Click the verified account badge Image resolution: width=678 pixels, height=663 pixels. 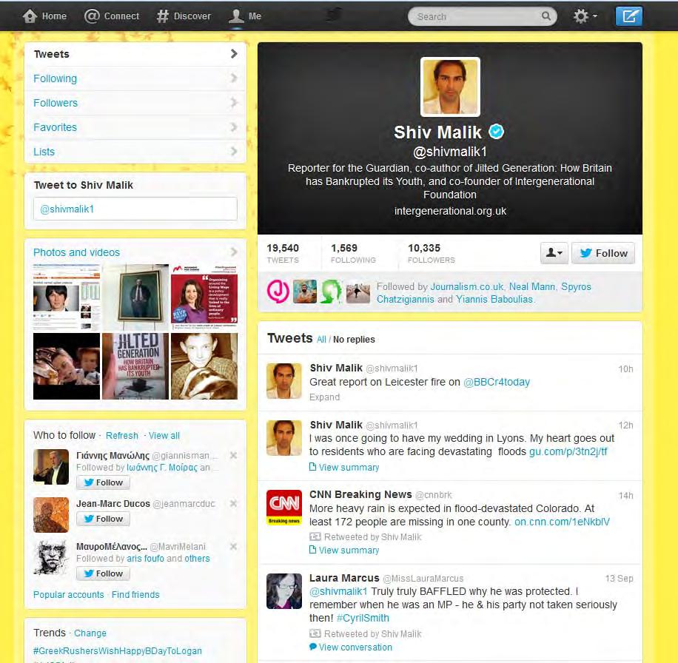pos(497,132)
